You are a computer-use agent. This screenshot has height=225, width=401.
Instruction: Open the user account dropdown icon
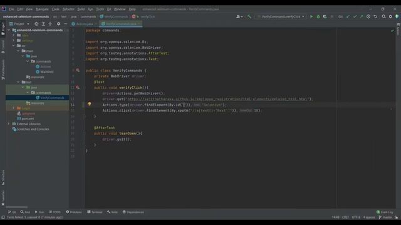[x=239, y=17]
